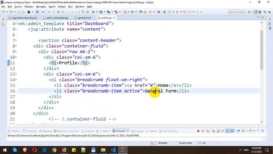Click the green Run button icon
Screen dimensions: 273x154
click(101, 12)
